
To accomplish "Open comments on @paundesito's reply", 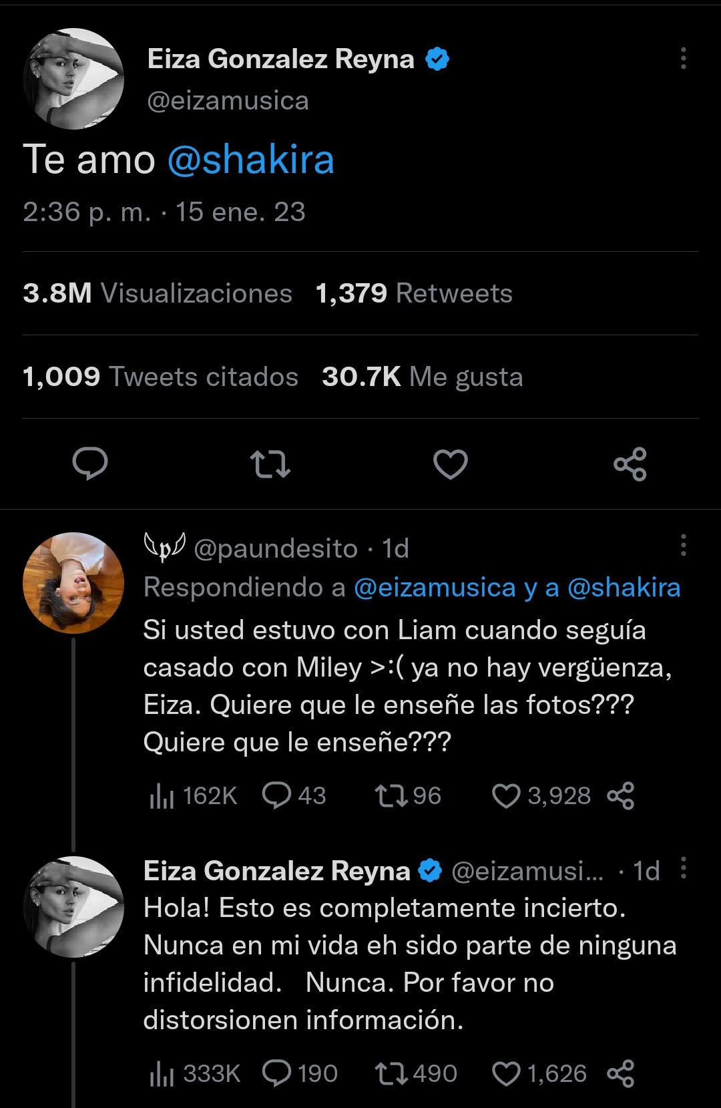I will pyautogui.click(x=276, y=795).
